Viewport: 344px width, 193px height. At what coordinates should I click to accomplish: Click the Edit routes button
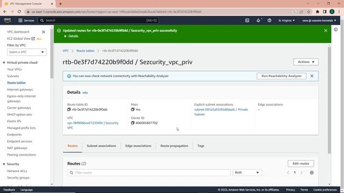(x=301, y=164)
